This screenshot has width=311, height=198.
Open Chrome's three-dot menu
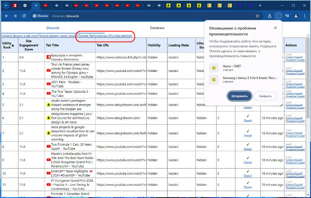pos(304,16)
